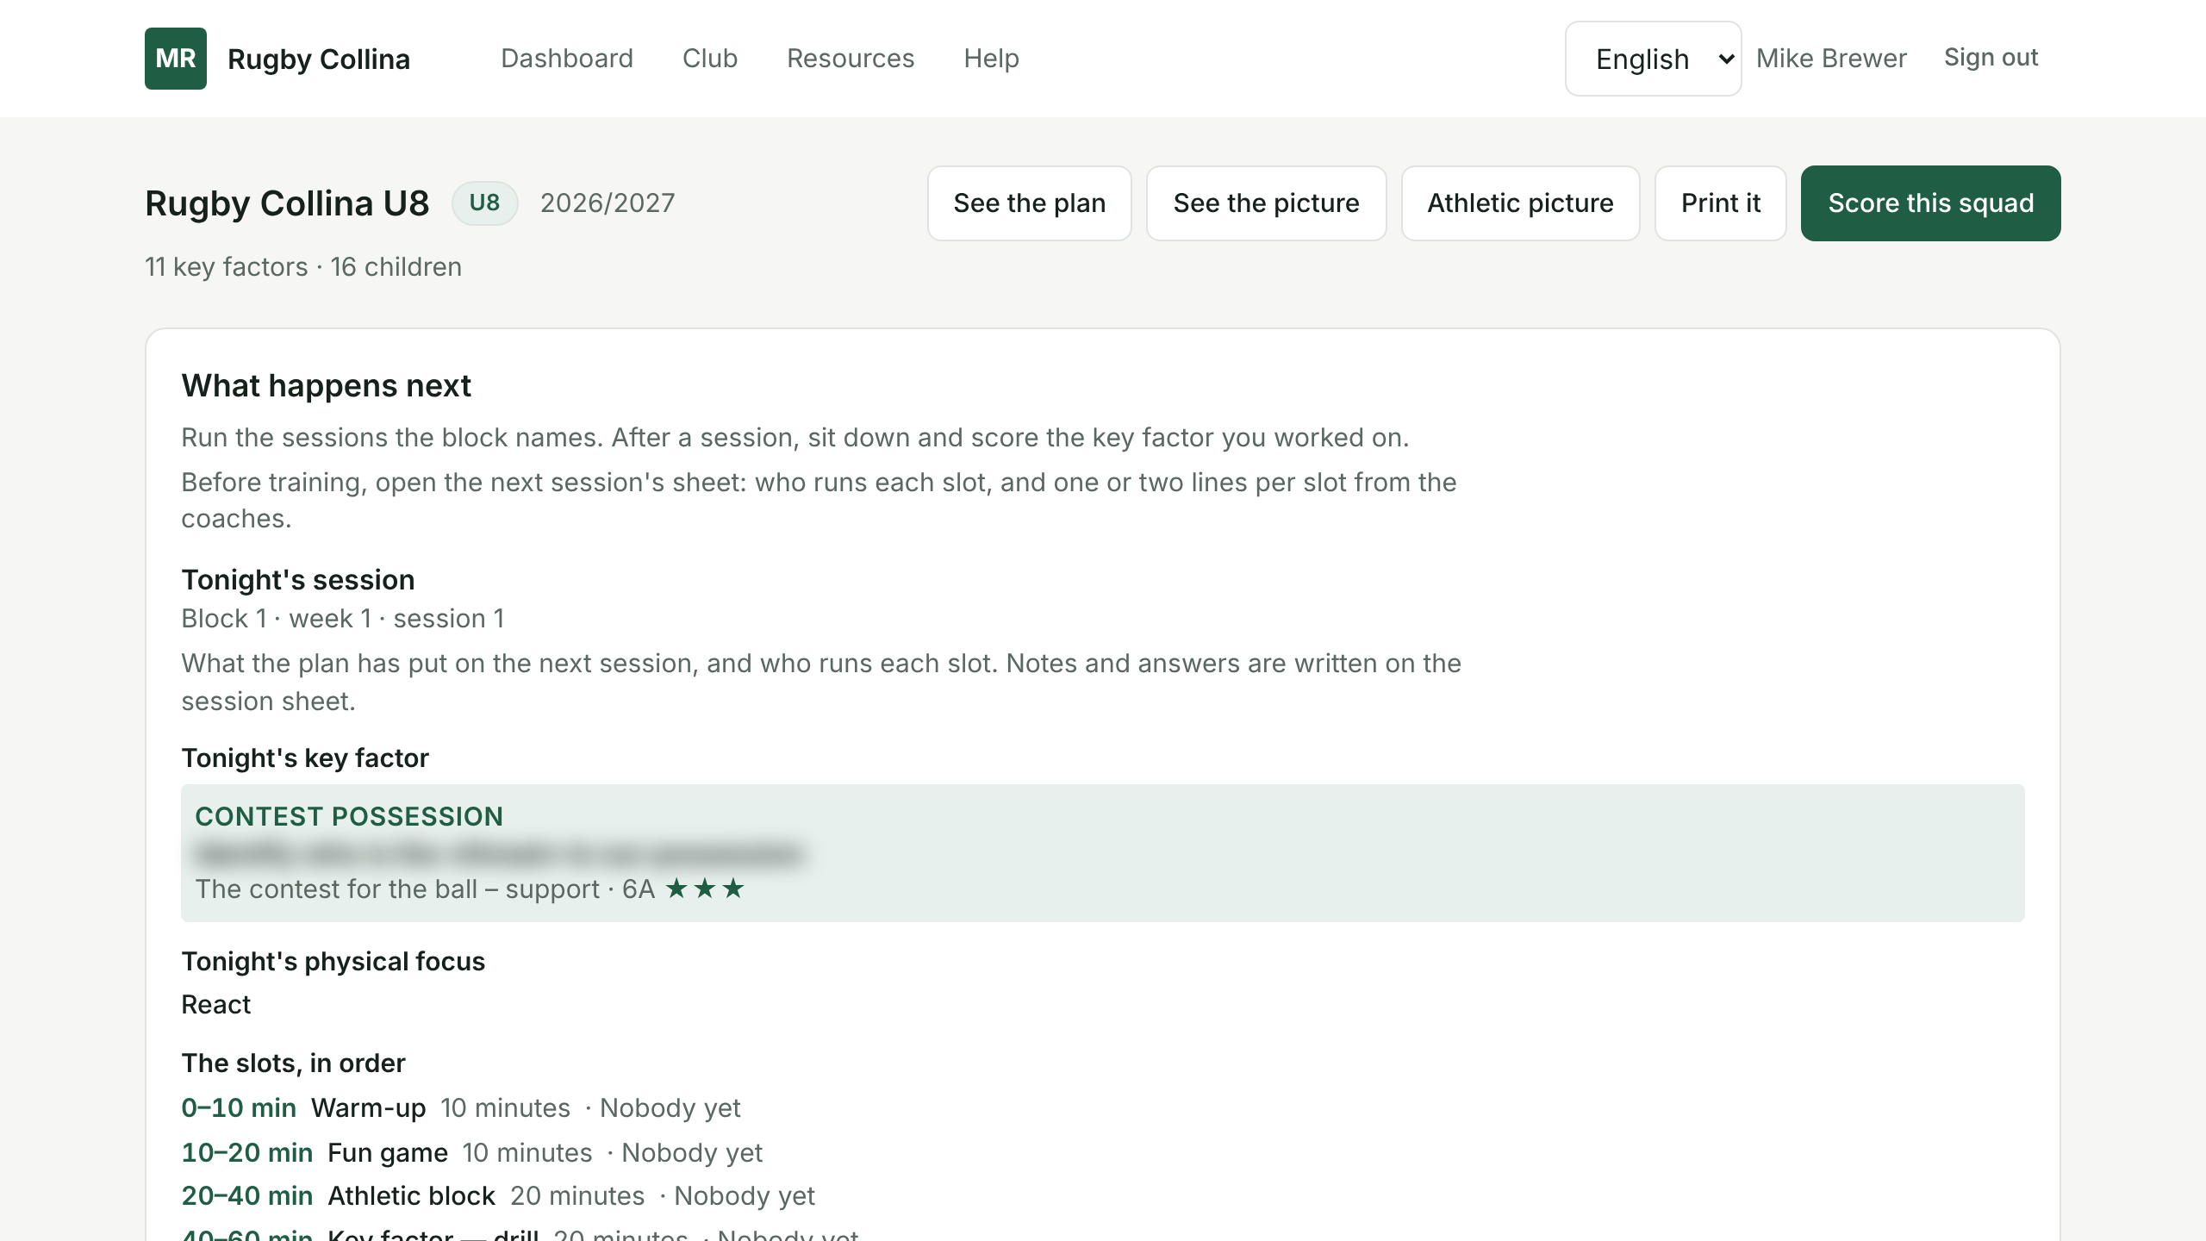Go to the Dashboard menu item

pyautogui.click(x=567, y=58)
